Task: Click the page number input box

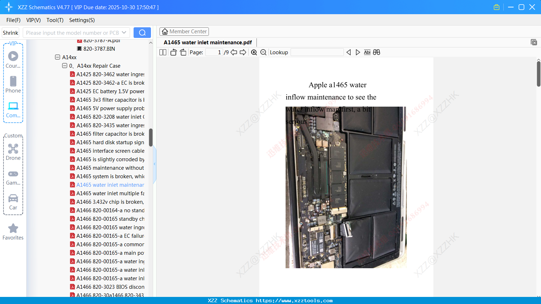Action: pos(214,52)
